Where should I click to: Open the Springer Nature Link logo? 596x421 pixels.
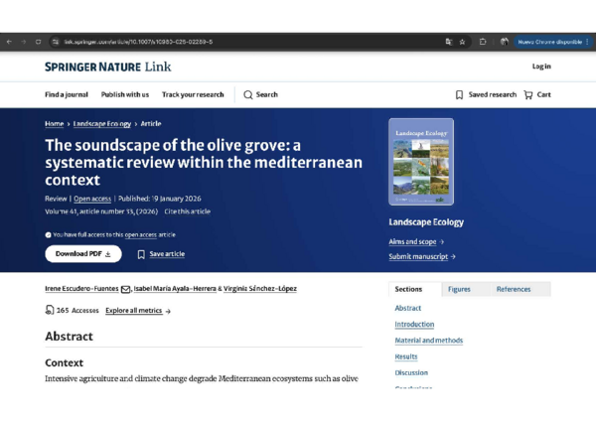108,67
